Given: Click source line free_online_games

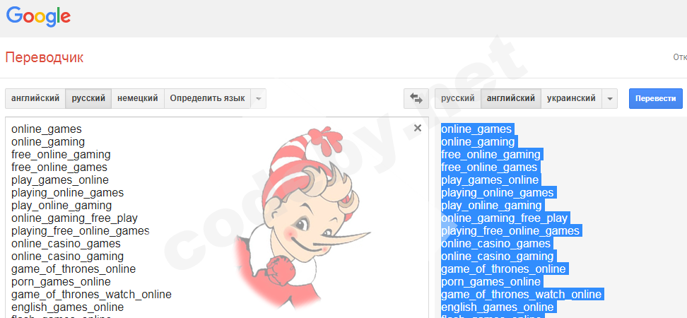Looking at the screenshot, I should point(59,167).
